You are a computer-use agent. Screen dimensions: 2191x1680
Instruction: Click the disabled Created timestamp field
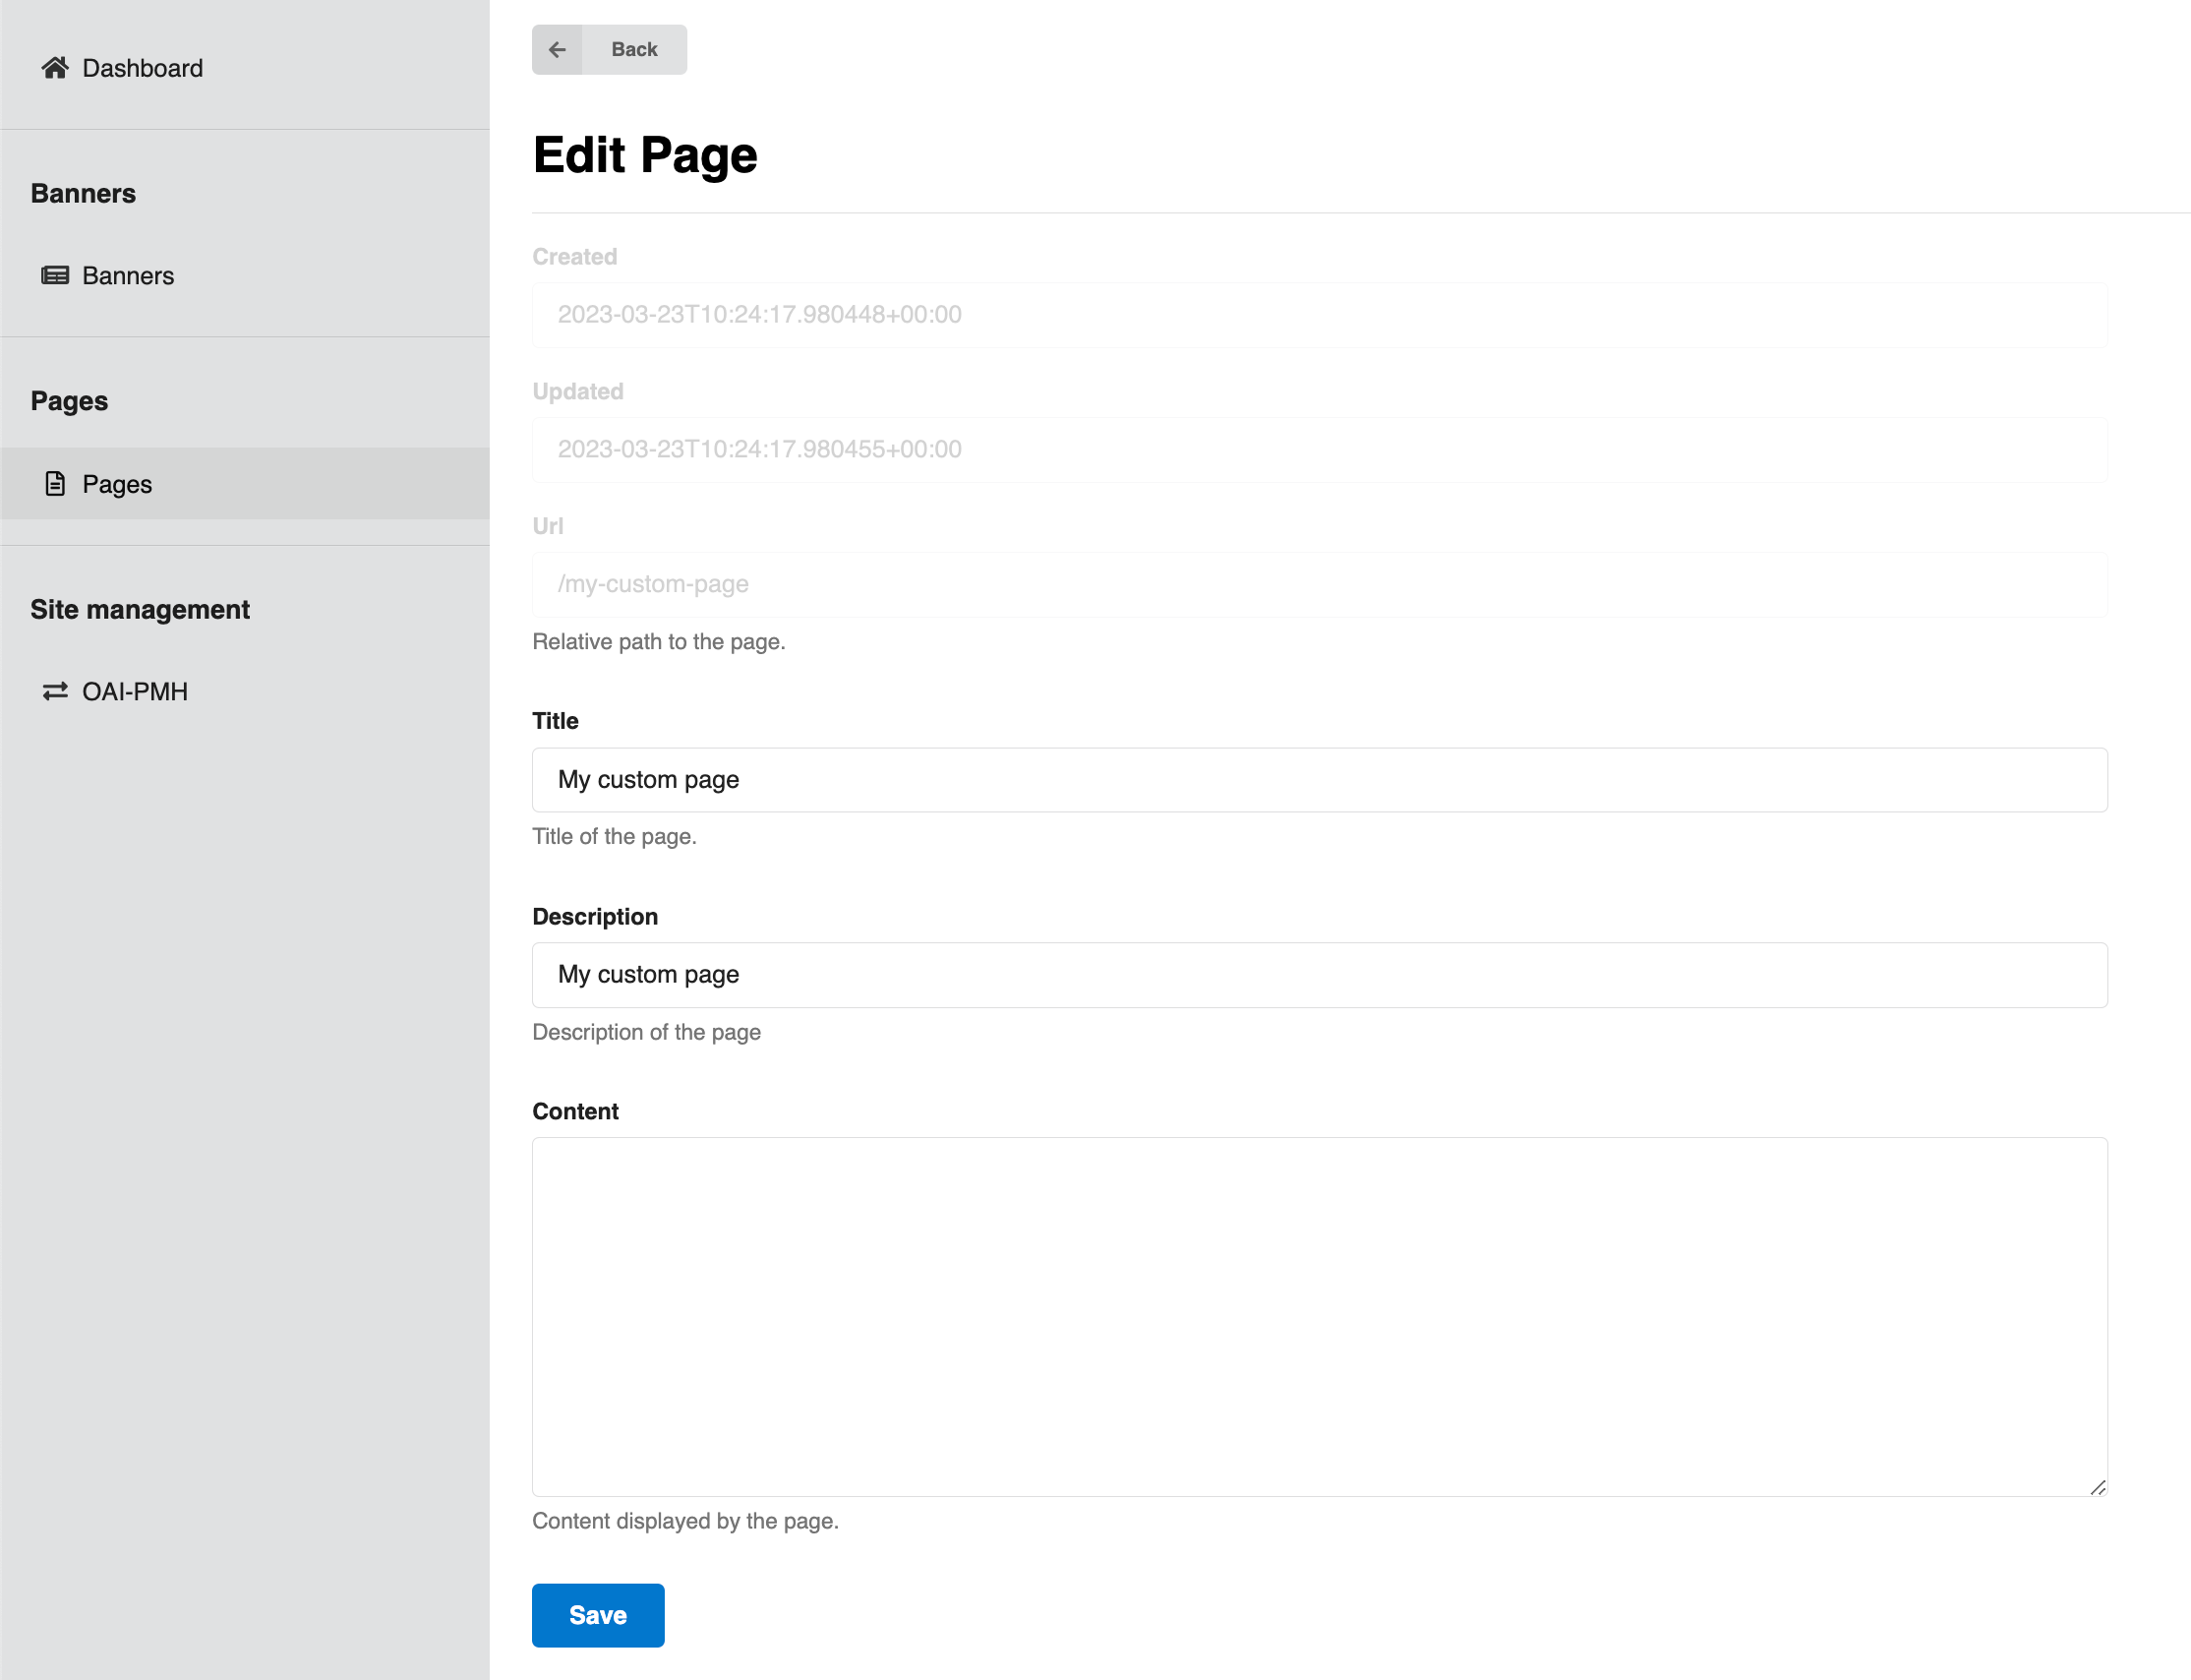(1320, 315)
